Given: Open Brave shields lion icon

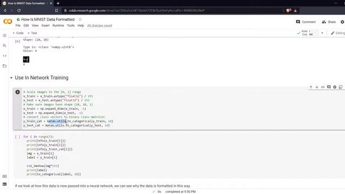Looking at the screenshot, I should click(x=288, y=10).
